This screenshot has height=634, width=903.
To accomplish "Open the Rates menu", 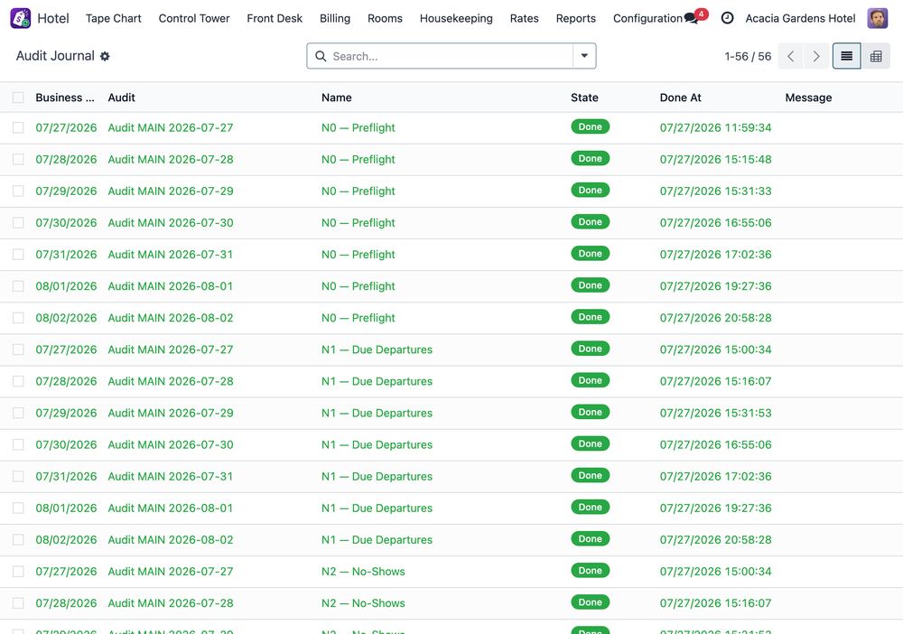I will 524,18.
